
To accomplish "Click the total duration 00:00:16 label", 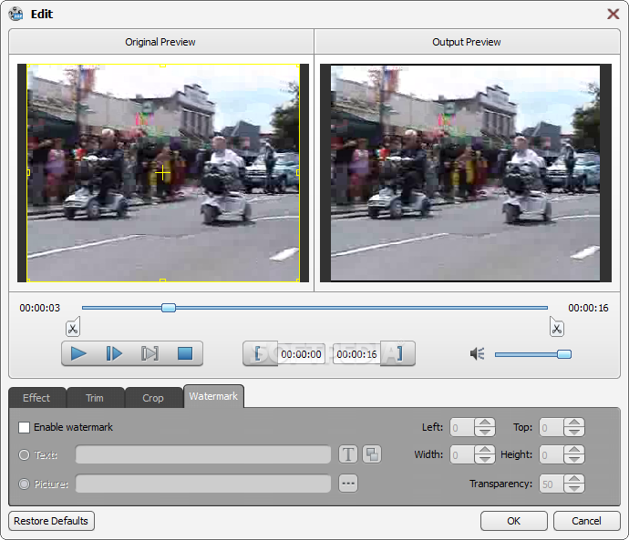I will (x=588, y=308).
